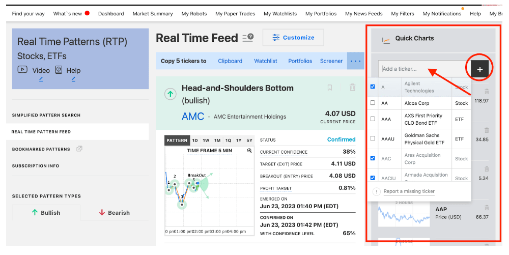509x255 pixels.
Task: Open bookmarked patterns in new window icon
Action: 79,149
